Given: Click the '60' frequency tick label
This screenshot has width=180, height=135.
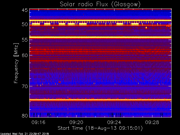Looking at the screenshot, I should (x=25, y=55).
